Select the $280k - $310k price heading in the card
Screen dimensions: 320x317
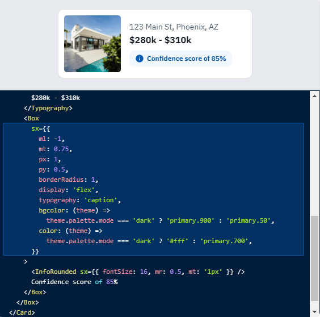[x=160, y=40]
